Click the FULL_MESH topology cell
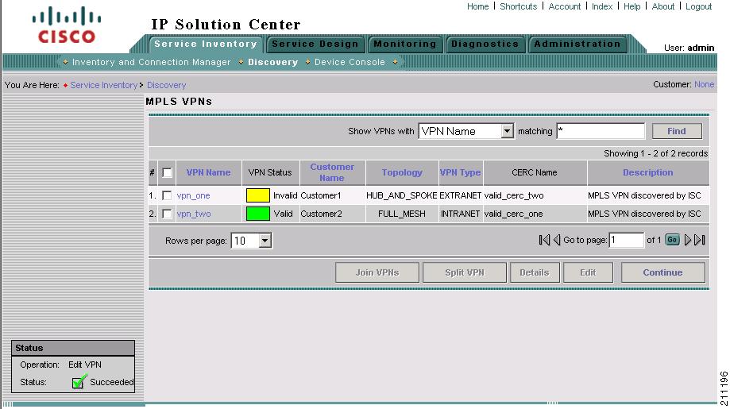 tap(402, 214)
